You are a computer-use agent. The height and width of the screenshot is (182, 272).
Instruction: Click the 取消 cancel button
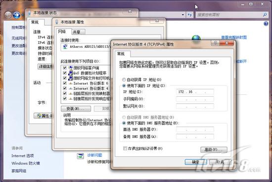pos(220,162)
